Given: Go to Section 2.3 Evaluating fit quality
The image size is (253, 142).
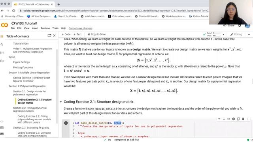Looking at the screenshot, I should (31, 128).
